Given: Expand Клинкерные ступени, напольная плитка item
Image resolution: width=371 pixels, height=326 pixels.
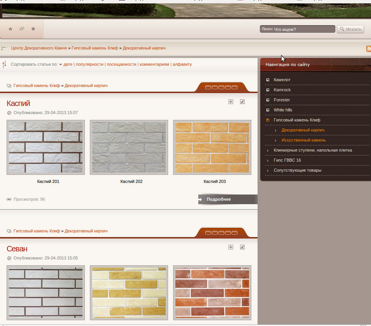Looking at the screenshot, I should point(313,150).
